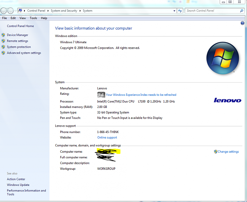Image resolution: width=247 pixels, height=202 pixels.
Task: Click the 3.1 Windows Experience rating badge
Action: pos(101,95)
